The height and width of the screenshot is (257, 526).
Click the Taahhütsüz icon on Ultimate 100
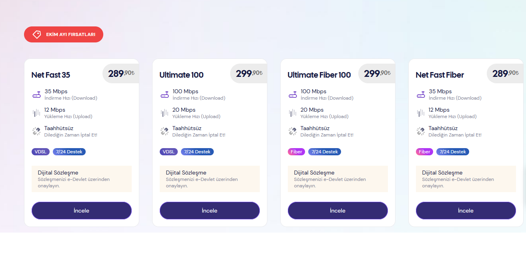[165, 131]
